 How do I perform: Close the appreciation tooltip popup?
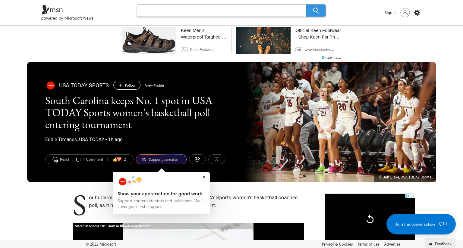tap(204, 177)
